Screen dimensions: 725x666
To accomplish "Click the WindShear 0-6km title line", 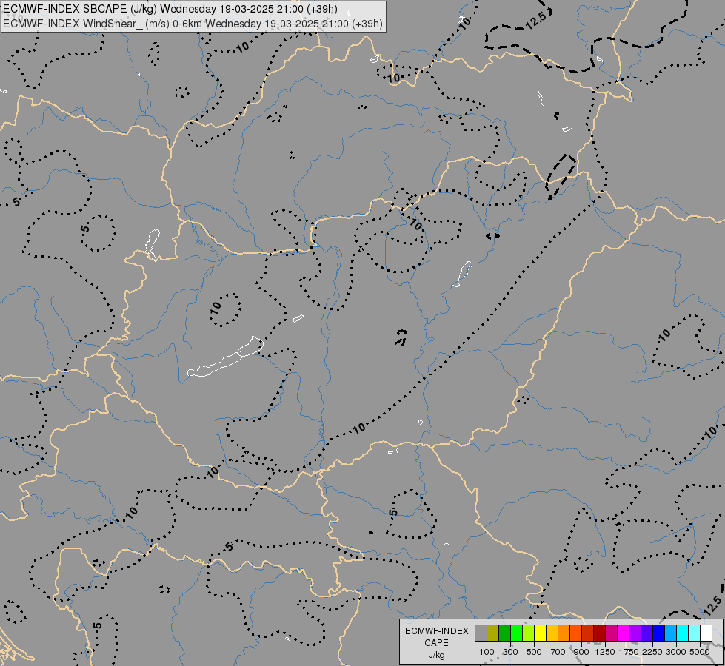I will [193, 24].
